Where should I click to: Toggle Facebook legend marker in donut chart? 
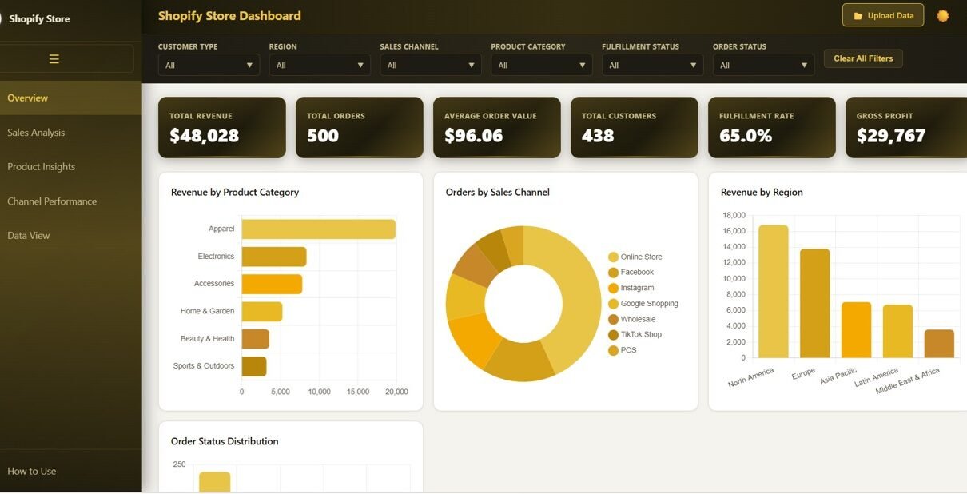pos(613,273)
